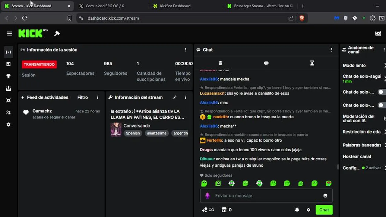Click username Lucaasmaxi1 in chat

(x=212, y=93)
